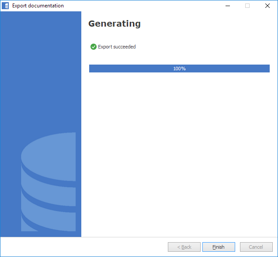
Task: Click the green success checkmark icon
Action: click(93, 47)
